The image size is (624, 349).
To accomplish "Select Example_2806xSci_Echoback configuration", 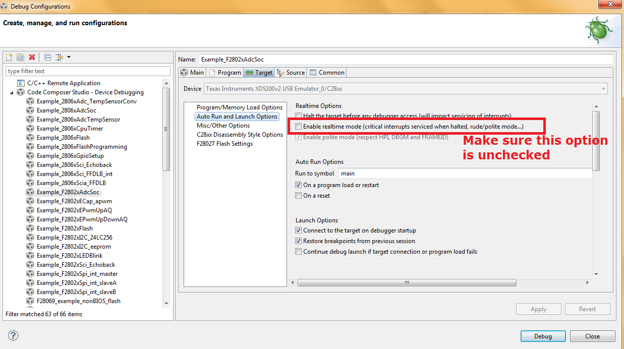I will click(75, 165).
